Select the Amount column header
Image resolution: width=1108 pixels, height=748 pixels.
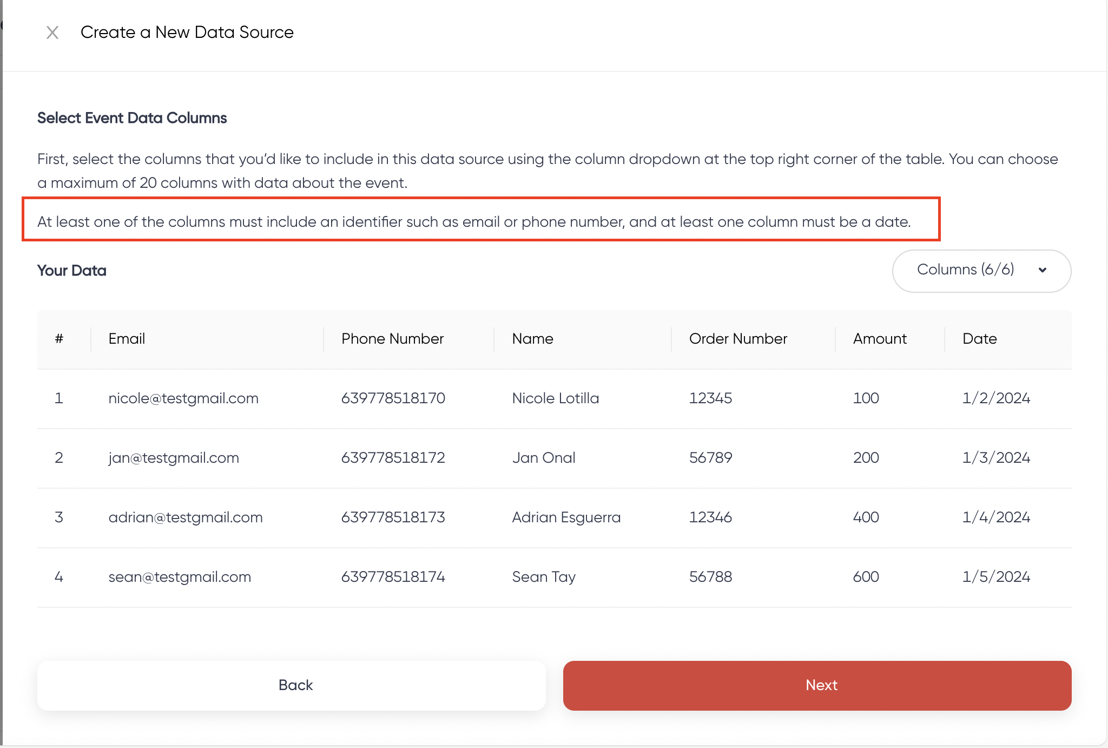coord(880,339)
